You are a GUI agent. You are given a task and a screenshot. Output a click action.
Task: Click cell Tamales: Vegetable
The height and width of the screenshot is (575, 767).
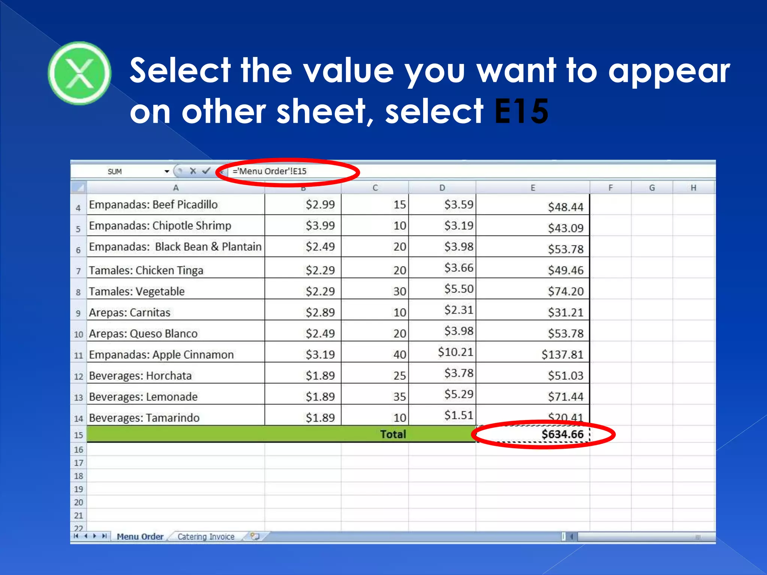[176, 289]
